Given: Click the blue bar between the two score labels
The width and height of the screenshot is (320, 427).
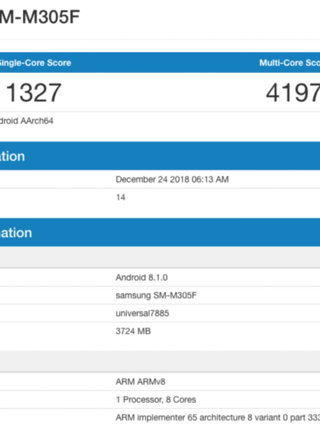Looking at the screenshot, I should pyautogui.click(x=164, y=63).
